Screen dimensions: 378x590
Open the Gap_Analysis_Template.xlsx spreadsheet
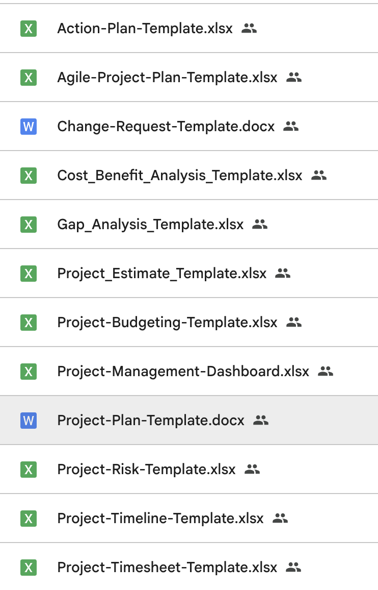point(150,225)
